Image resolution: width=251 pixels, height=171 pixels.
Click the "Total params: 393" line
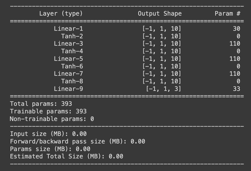pyautogui.click(x=41, y=104)
